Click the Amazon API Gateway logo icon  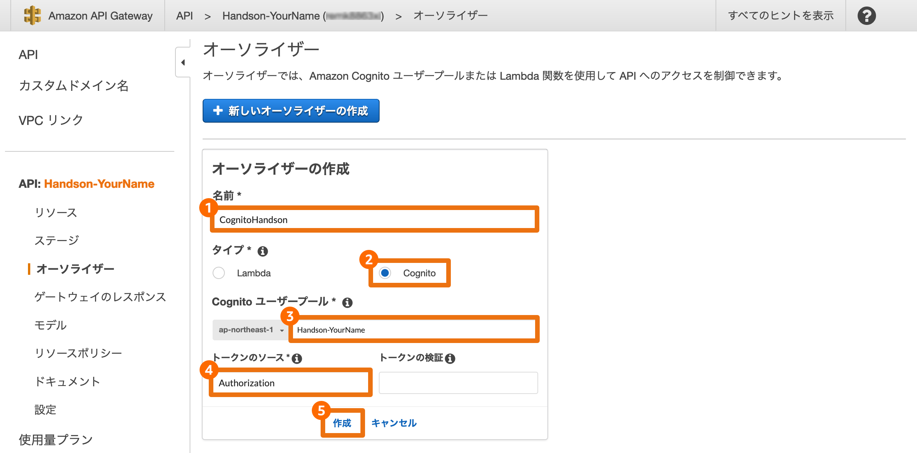32,15
